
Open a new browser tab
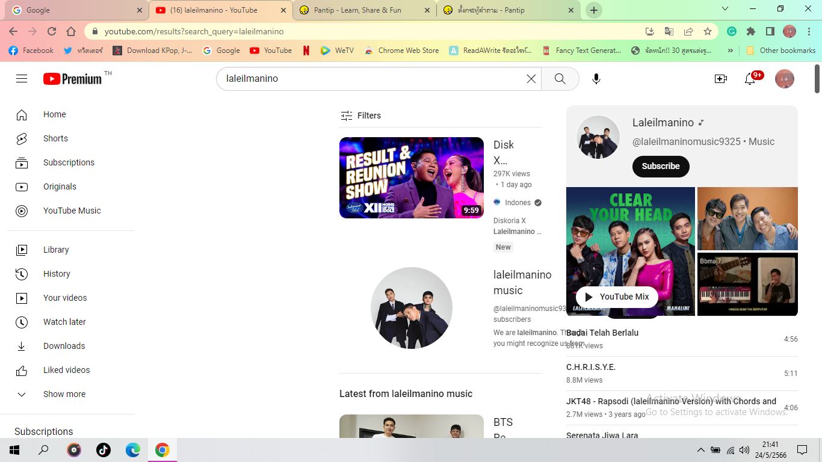point(593,10)
